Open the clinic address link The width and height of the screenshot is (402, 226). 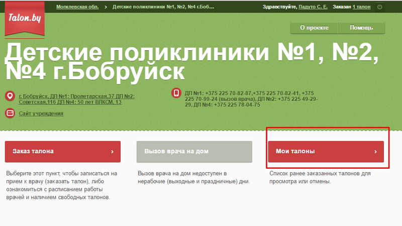tap(77, 99)
